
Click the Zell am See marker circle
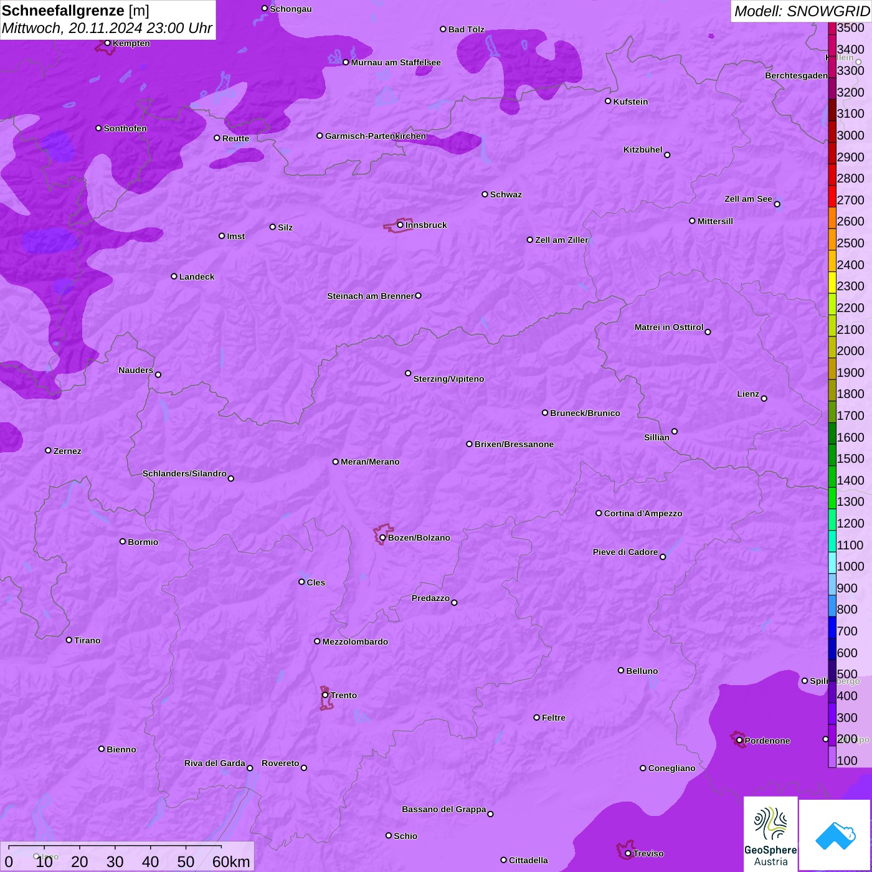pyautogui.click(x=777, y=204)
